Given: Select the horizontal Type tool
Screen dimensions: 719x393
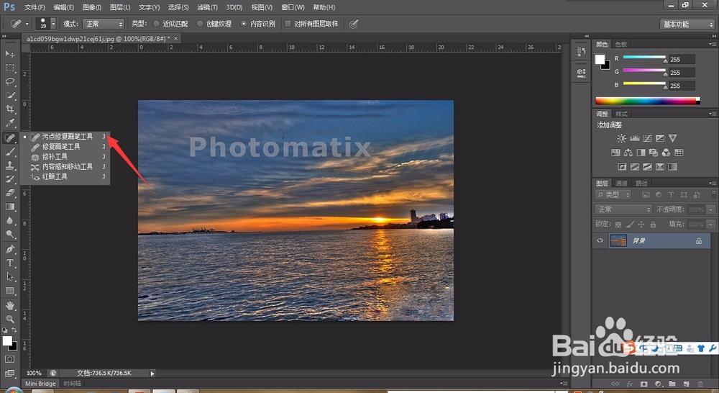Looking at the screenshot, I should pos(10,263).
